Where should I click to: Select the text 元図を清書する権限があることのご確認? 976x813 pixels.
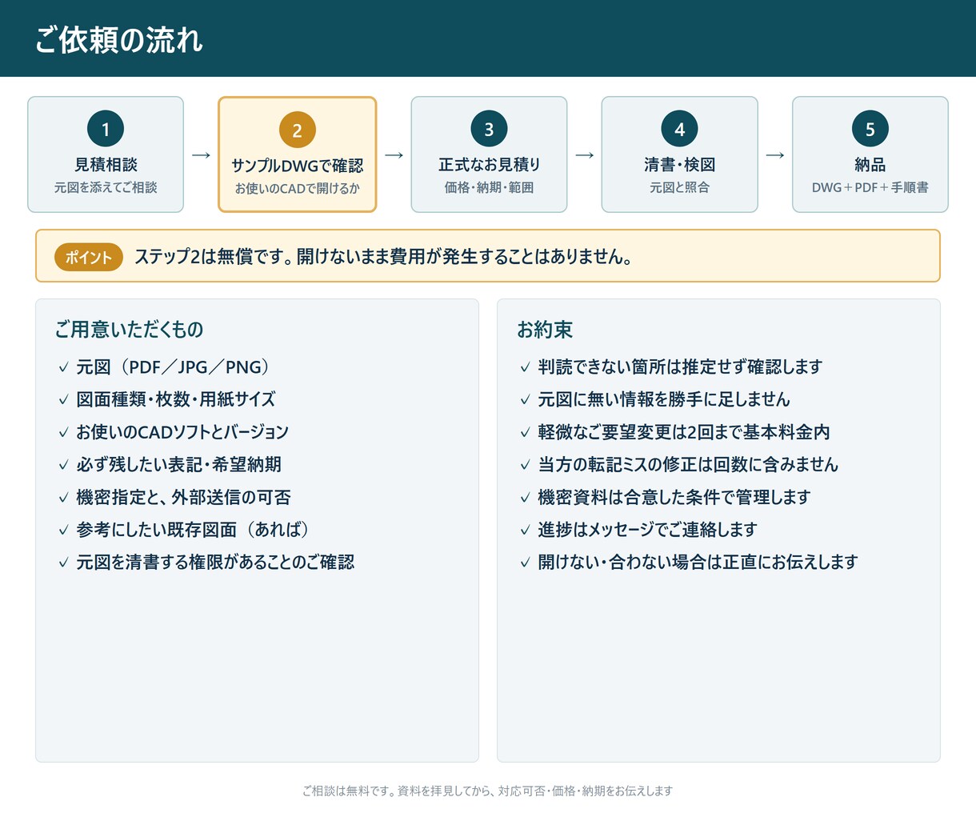click(x=215, y=562)
